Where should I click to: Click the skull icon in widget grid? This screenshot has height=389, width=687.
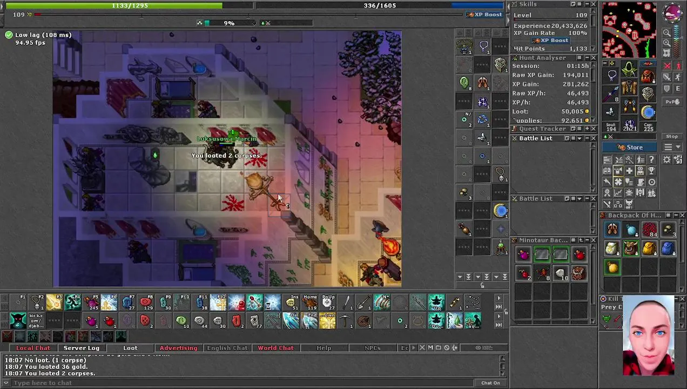(x=629, y=192)
